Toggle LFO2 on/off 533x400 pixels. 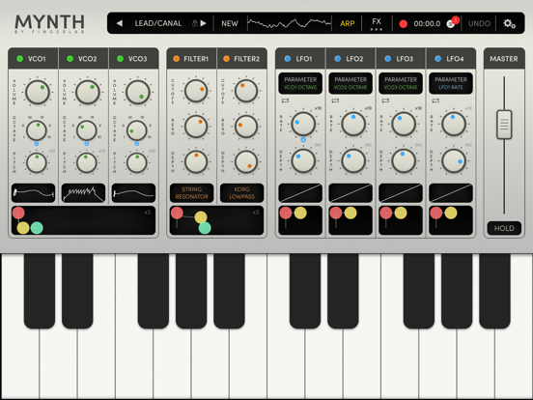point(338,59)
